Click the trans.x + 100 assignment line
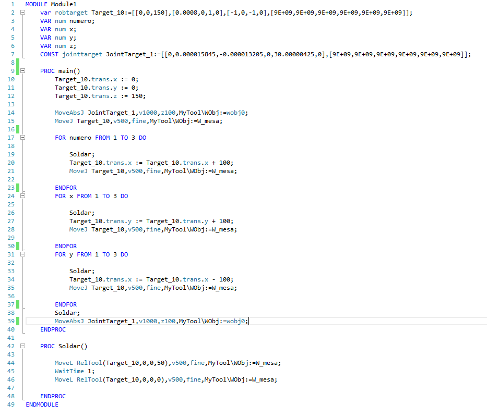The image size is (487, 417). 151,163
